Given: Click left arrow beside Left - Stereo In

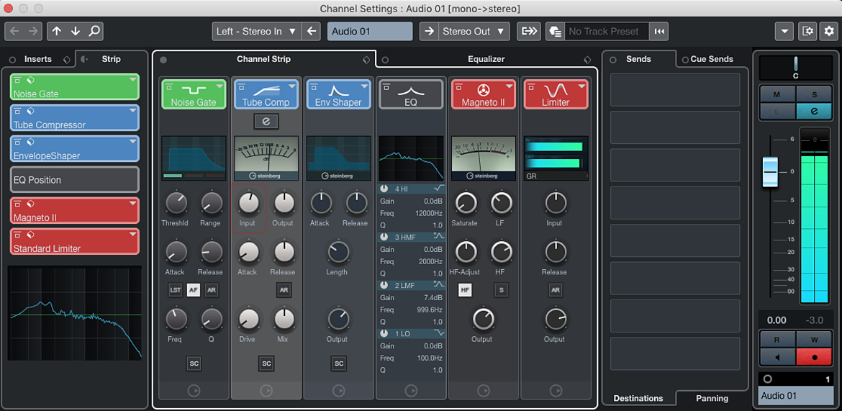Looking at the screenshot, I should click(311, 31).
